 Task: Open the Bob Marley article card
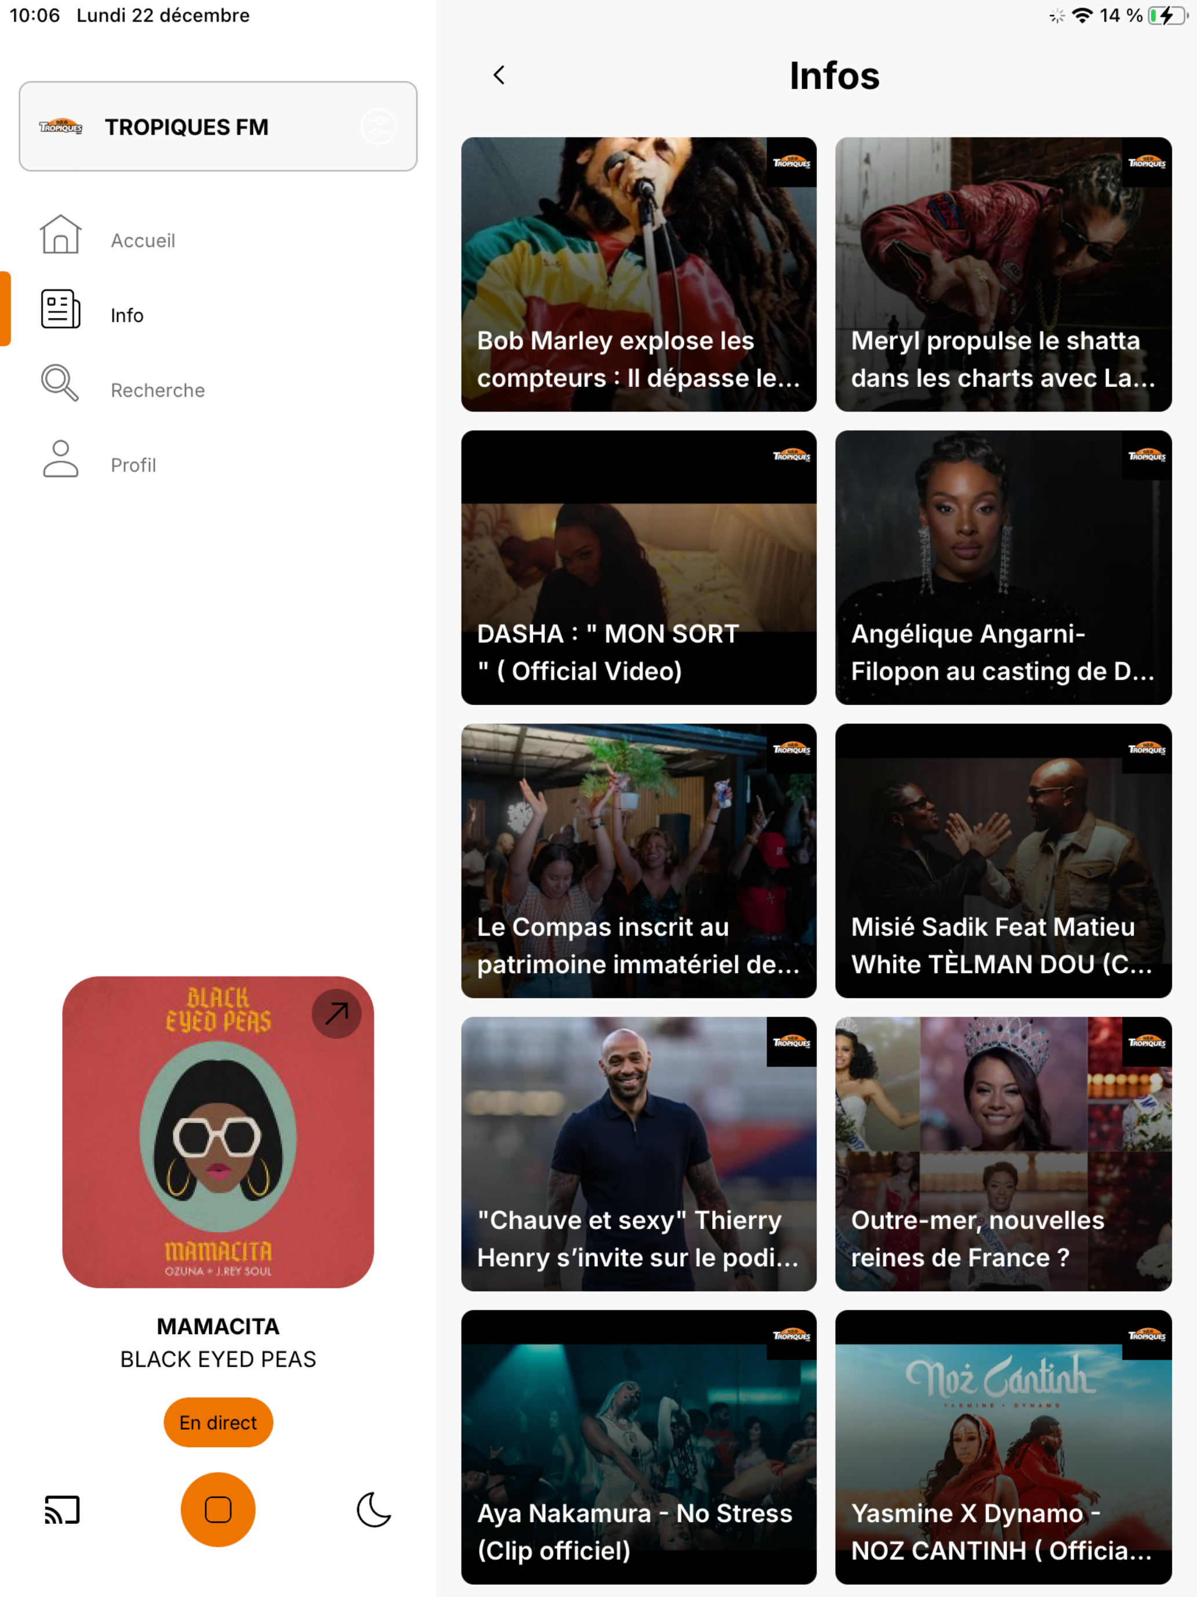pos(639,274)
